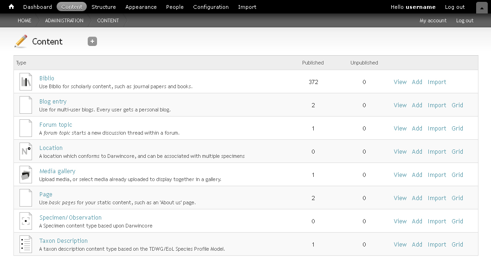
Task: Collapse the toolbar drawer with the arrow
Action: pos(482,8)
